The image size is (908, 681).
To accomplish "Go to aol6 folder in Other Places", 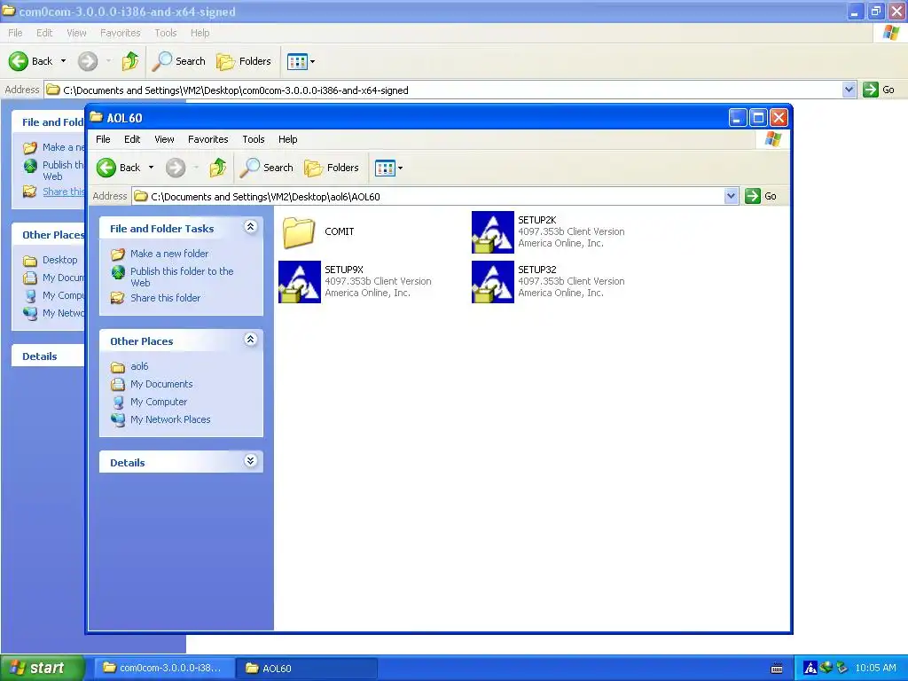I will (139, 366).
